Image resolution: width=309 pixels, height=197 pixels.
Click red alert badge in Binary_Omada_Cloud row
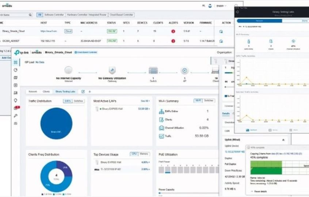[173, 31]
